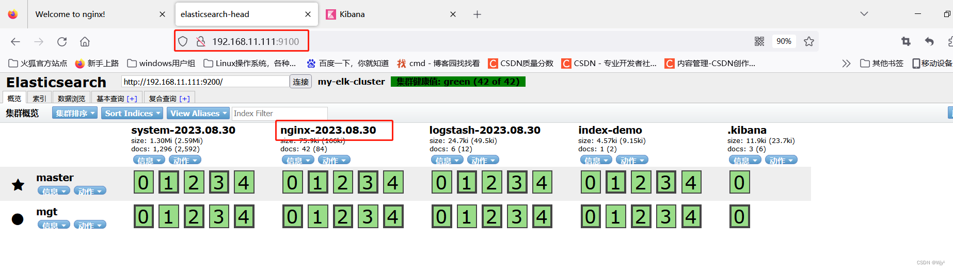Show more bookmarks with double chevron
Screen dimensions: 953x270
(x=846, y=63)
